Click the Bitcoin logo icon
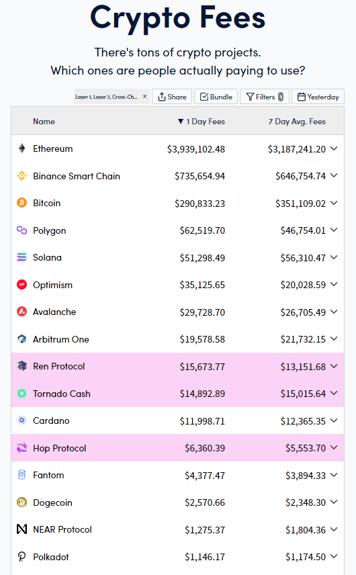Viewport: 356px width, 575px height. point(22,203)
